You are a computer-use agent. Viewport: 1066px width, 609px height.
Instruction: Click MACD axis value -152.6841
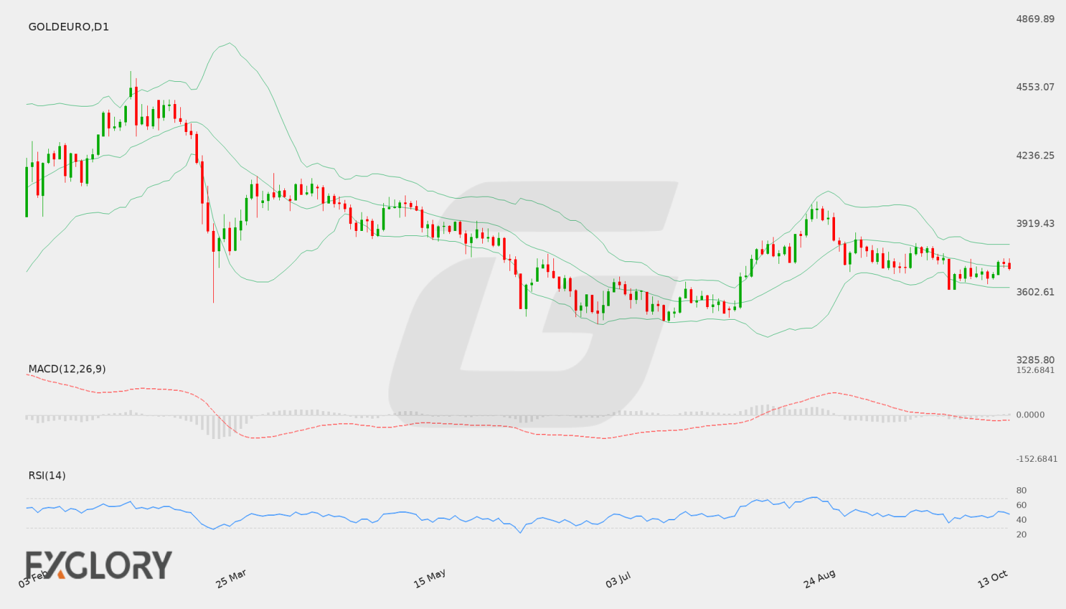click(x=1037, y=459)
